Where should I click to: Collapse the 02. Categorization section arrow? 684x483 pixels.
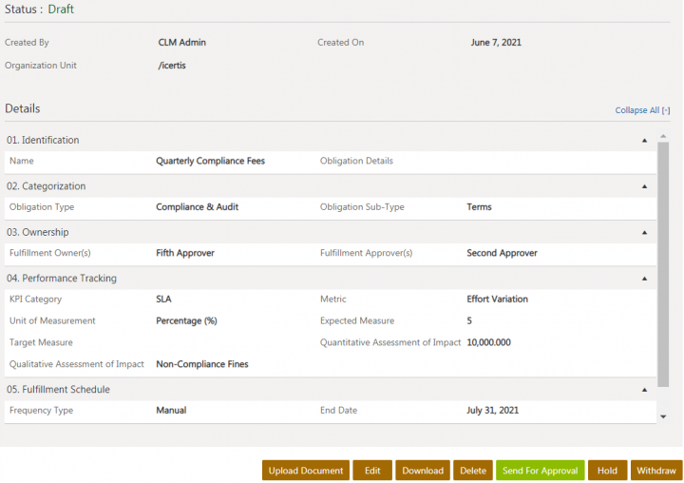coord(644,186)
